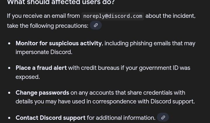Select the bold "Place a fraud alert" text
Image resolution: width=210 pixels, height=123 pixels.
(x=41, y=68)
